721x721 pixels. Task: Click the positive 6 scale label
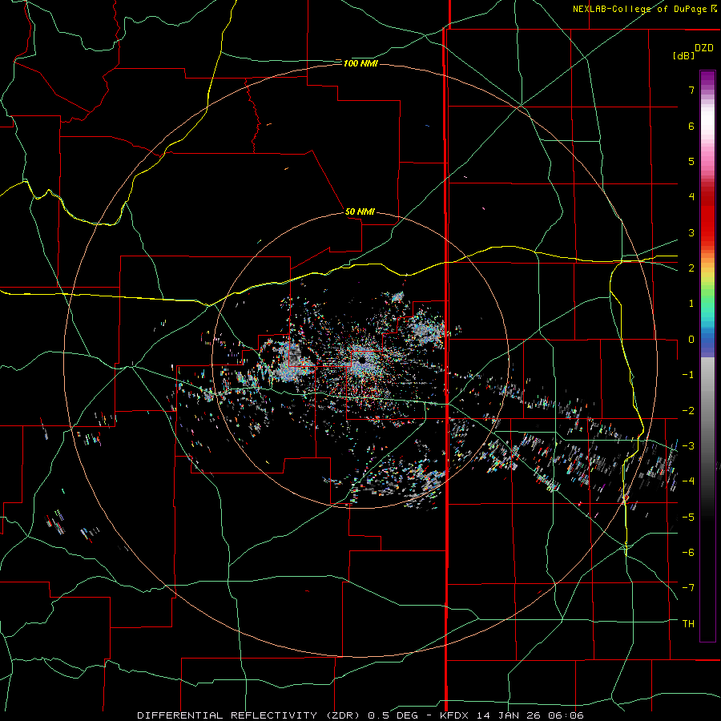point(691,126)
